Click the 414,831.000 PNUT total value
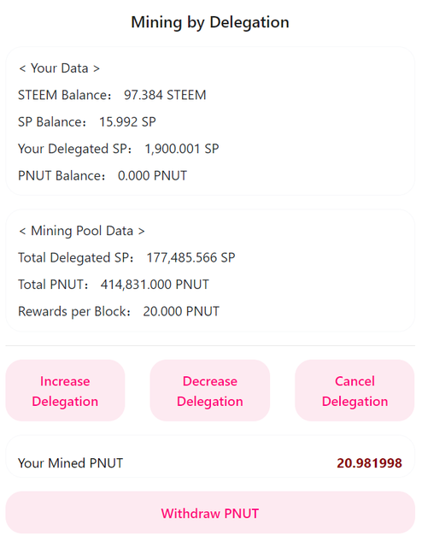This screenshot has width=422, height=547. click(155, 285)
